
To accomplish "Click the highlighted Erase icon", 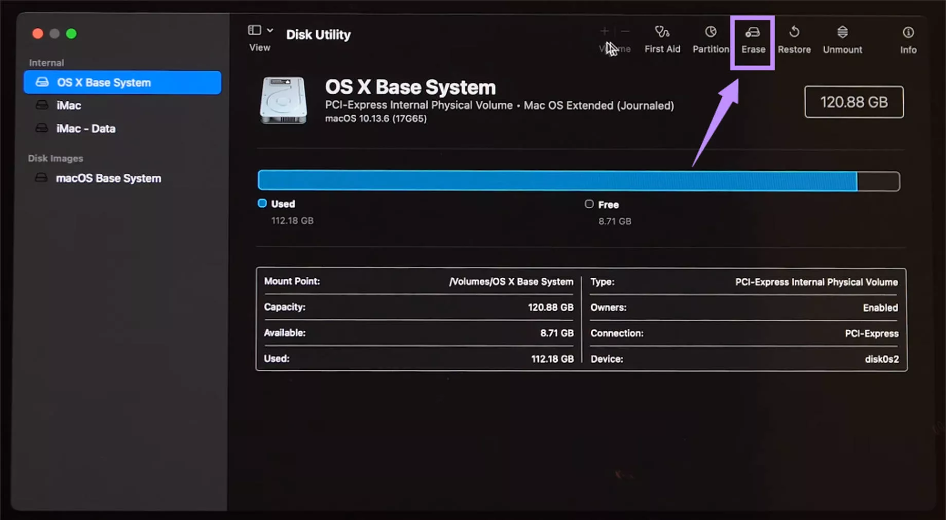I will coord(753,39).
